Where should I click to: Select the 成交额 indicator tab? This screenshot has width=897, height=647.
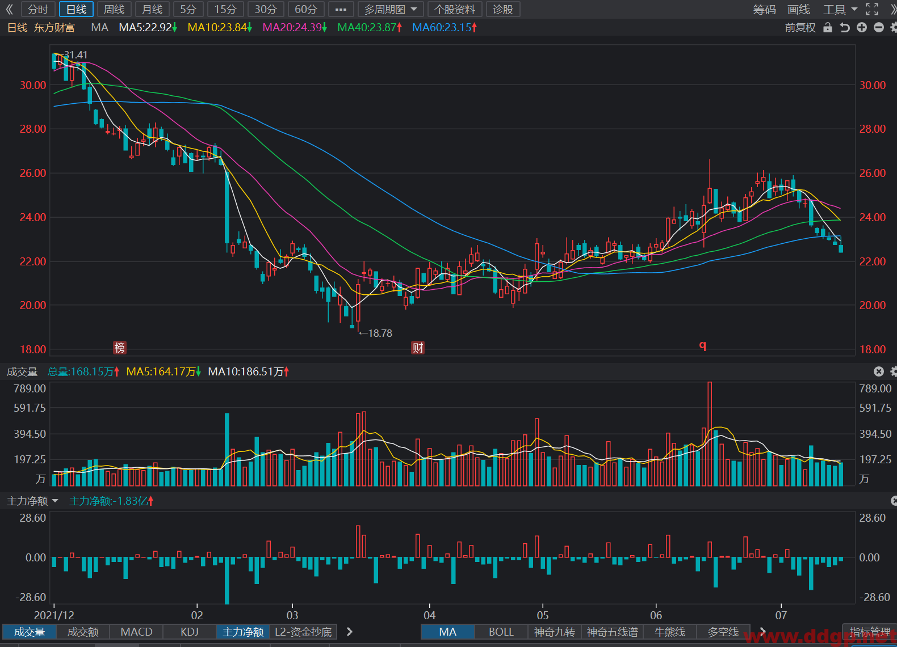(x=83, y=632)
